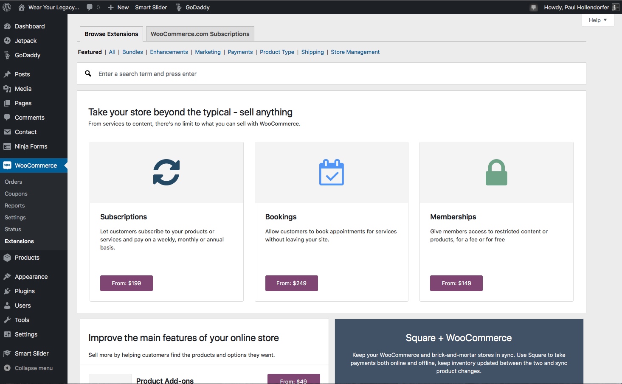Click the Posts pushpin icon
The width and height of the screenshot is (622, 384).
[x=7, y=74]
